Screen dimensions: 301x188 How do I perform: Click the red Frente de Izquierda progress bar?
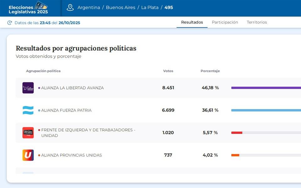click(237, 133)
